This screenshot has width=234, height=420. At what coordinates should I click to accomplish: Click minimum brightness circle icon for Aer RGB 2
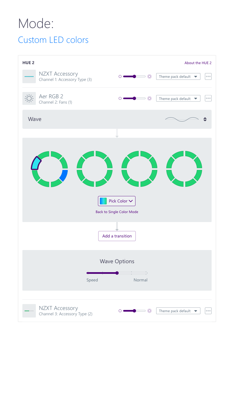(x=120, y=99)
